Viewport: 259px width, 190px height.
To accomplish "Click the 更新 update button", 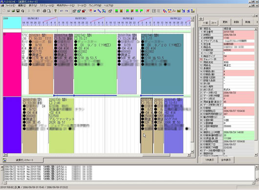I will coord(225,22).
